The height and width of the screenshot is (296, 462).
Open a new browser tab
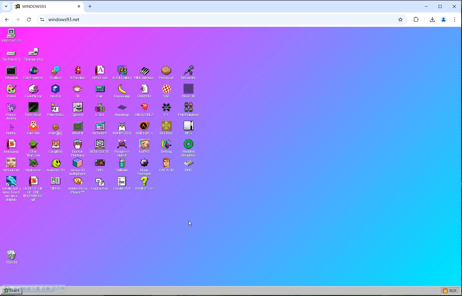(90, 6)
